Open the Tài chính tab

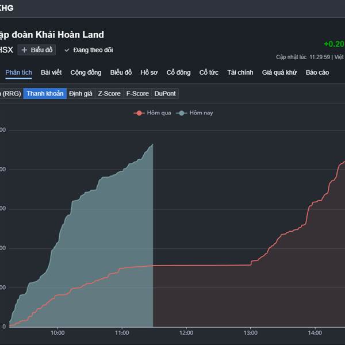click(240, 72)
